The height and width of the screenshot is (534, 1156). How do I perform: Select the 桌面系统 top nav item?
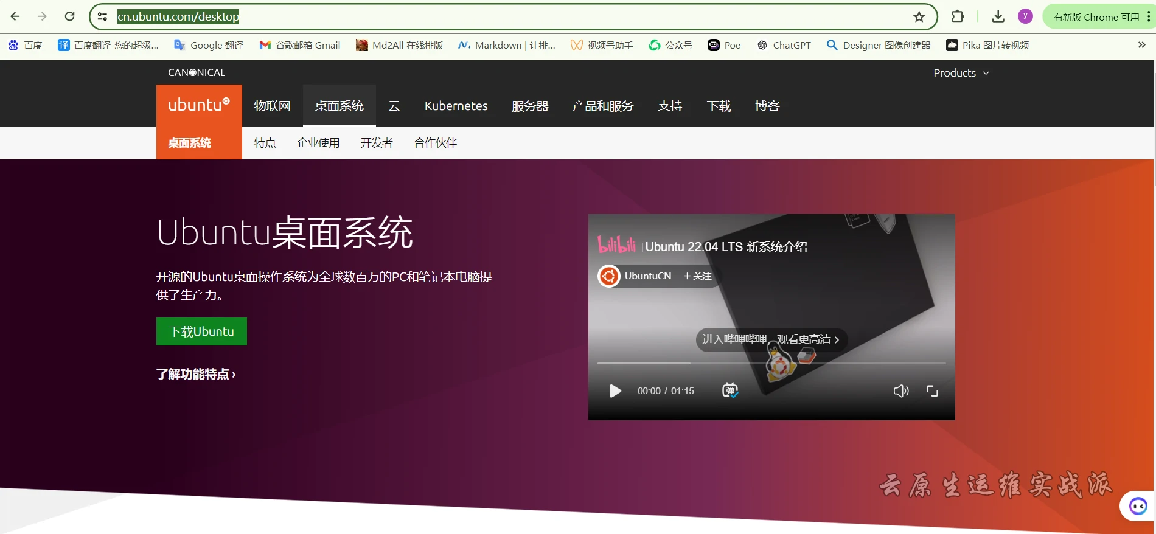(x=339, y=106)
